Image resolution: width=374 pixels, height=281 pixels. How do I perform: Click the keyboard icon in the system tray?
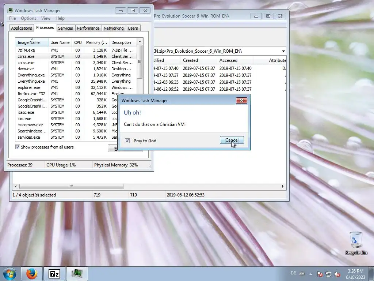click(x=302, y=274)
